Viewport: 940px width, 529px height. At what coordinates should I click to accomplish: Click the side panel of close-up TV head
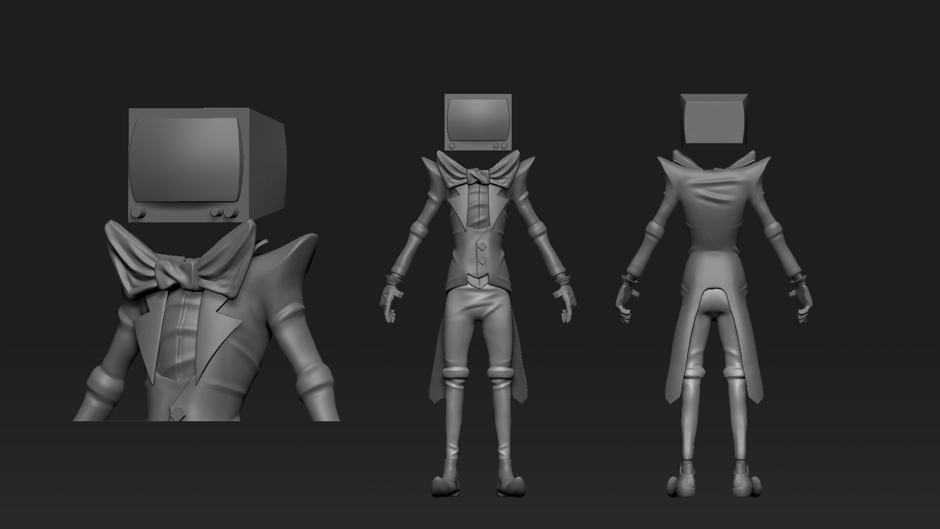click(267, 162)
